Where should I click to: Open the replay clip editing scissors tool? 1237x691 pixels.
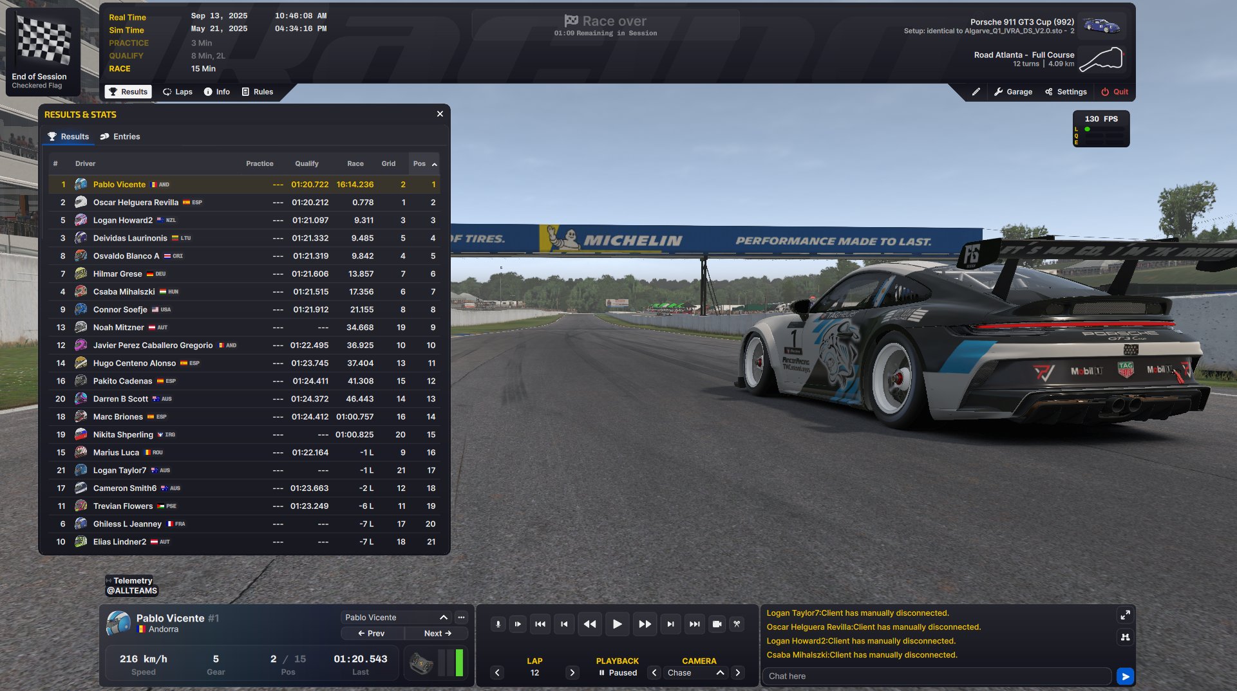click(x=737, y=624)
